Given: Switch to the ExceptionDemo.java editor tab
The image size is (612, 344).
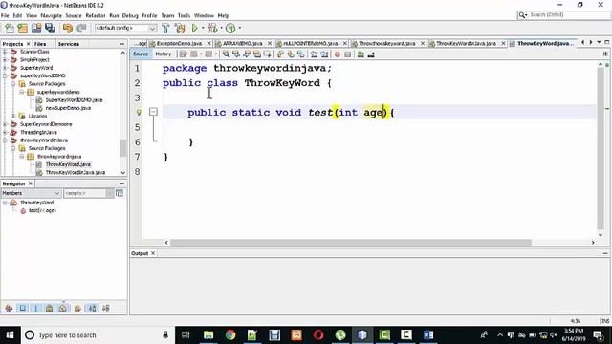Looking at the screenshot, I should click(x=179, y=43).
